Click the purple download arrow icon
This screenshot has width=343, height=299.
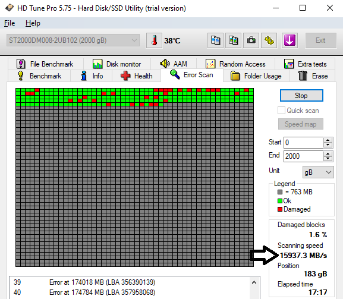[x=289, y=40]
